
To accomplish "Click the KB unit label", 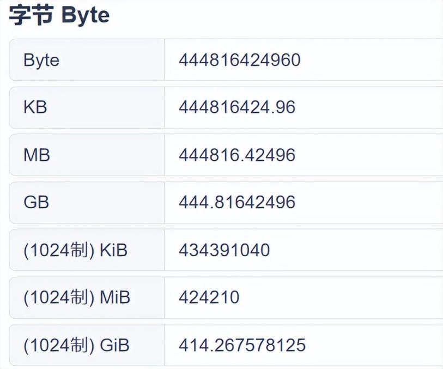I will pyautogui.click(x=35, y=107).
